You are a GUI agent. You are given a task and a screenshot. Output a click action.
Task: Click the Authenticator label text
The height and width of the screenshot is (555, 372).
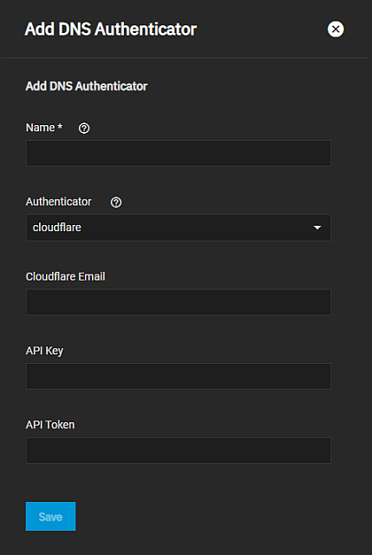[59, 202]
